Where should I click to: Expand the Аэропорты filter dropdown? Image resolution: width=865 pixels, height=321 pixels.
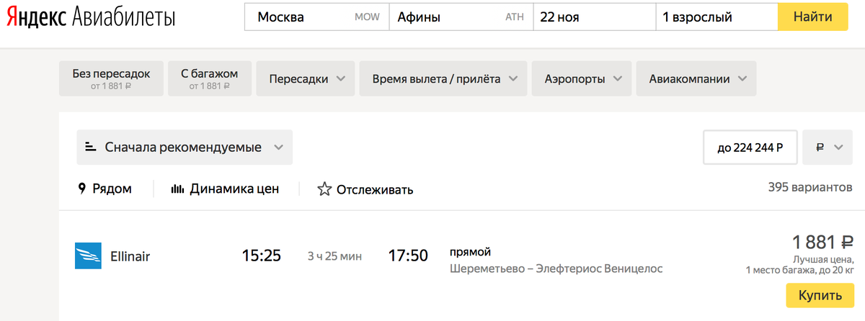582,78
